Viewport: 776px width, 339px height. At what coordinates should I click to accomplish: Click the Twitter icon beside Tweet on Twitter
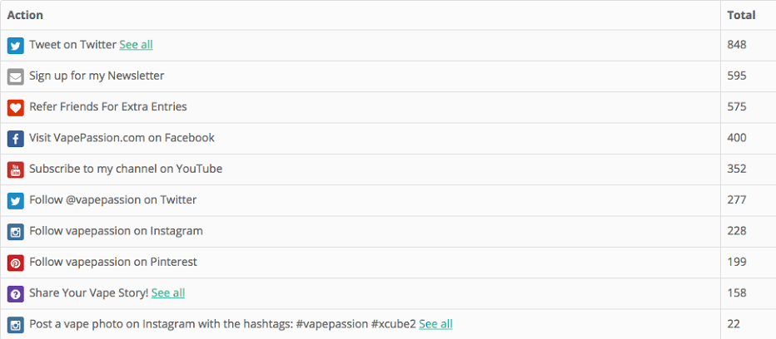click(15, 46)
